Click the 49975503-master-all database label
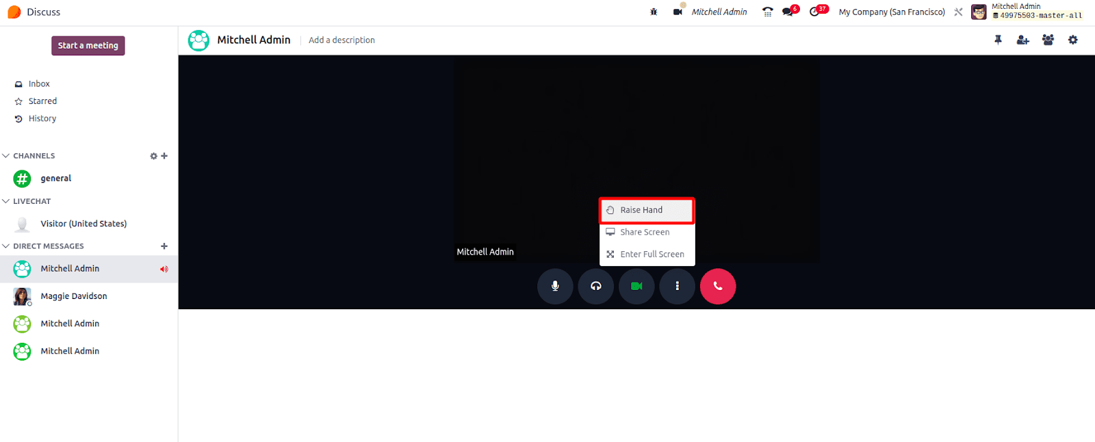 pyautogui.click(x=1038, y=16)
